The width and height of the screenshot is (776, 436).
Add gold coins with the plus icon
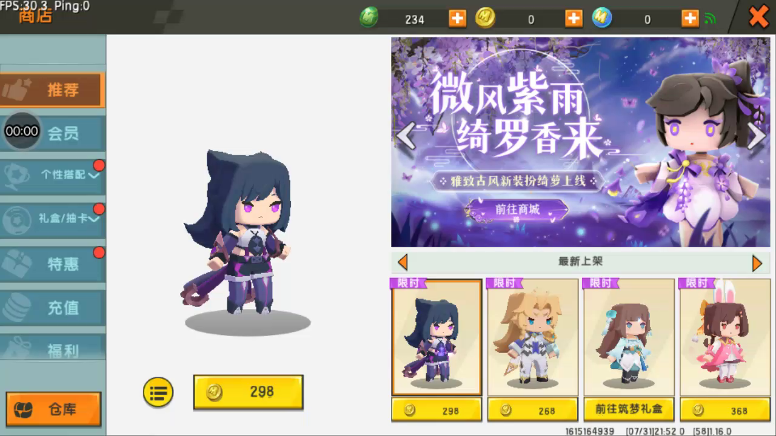574,19
